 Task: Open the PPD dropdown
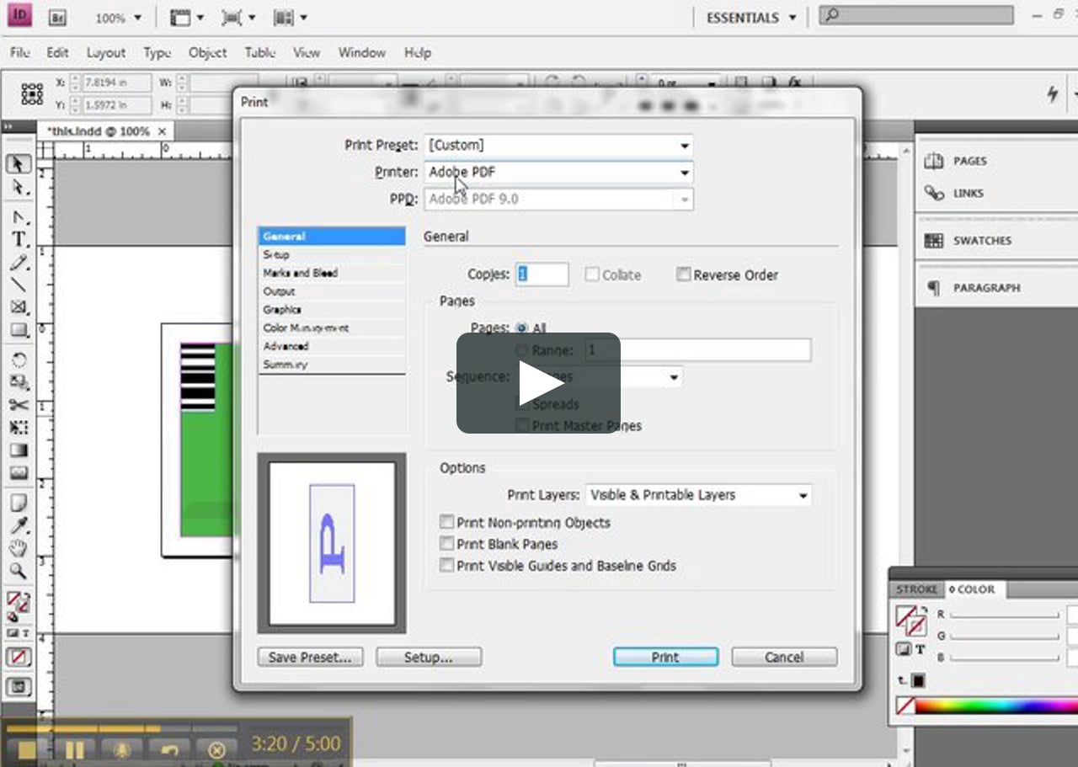[558, 200]
